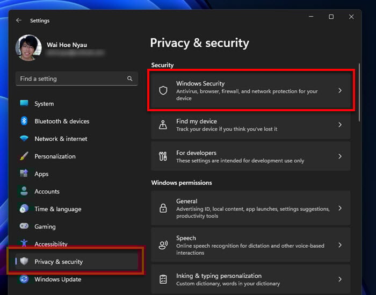Expand For developers via its chevron

[340, 156]
